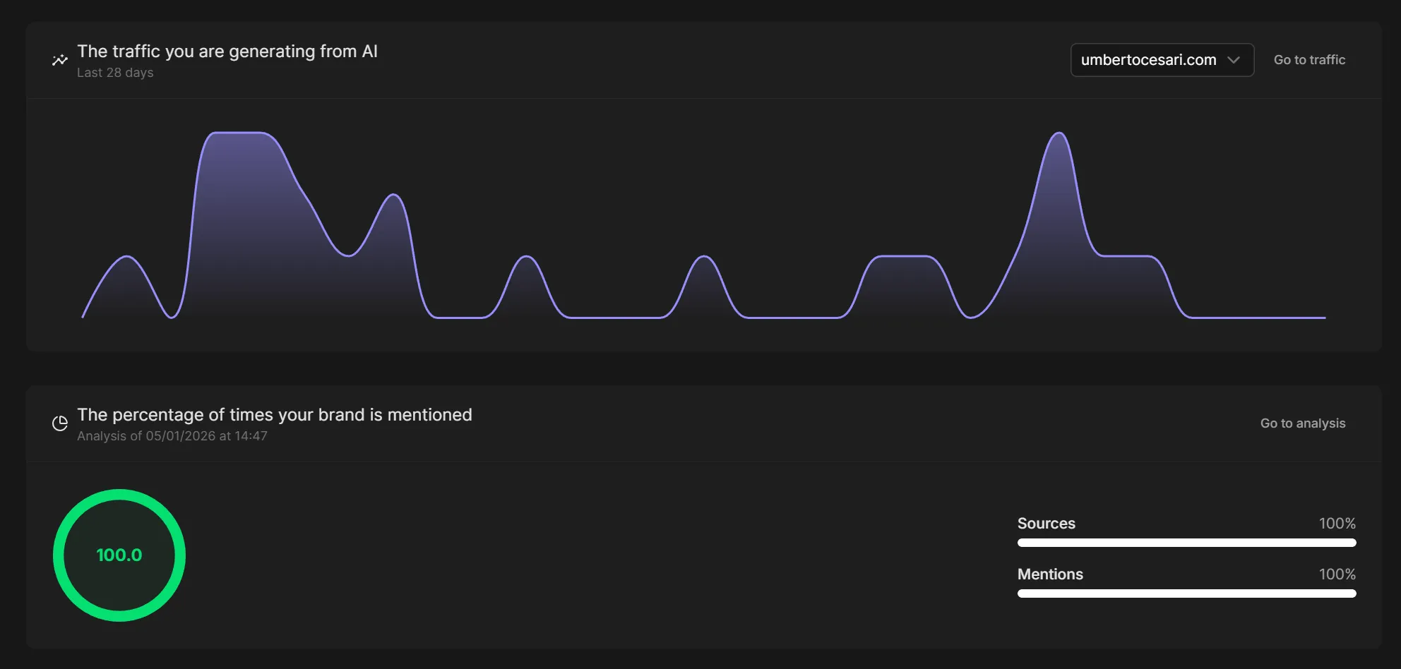Click "The traffic you are generating from AI" heading

click(227, 52)
